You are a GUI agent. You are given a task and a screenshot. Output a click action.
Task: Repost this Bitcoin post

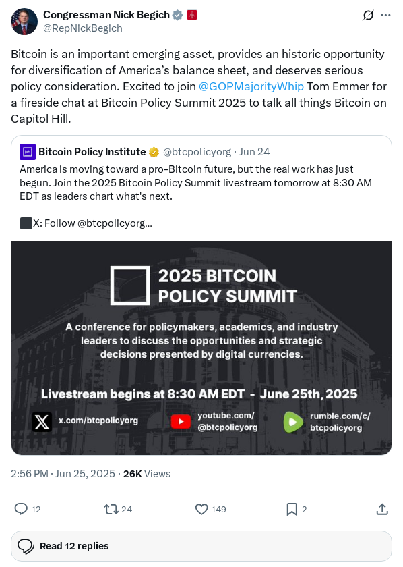(108, 509)
